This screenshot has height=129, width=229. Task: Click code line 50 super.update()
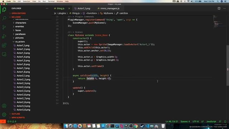[87, 91]
